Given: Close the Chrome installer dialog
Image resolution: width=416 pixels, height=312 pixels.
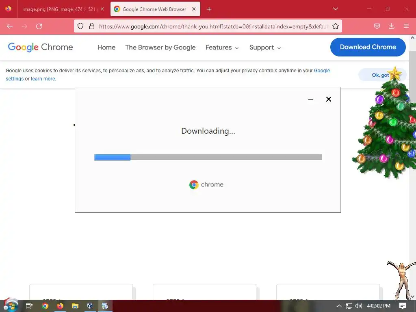Looking at the screenshot, I should [328, 99].
